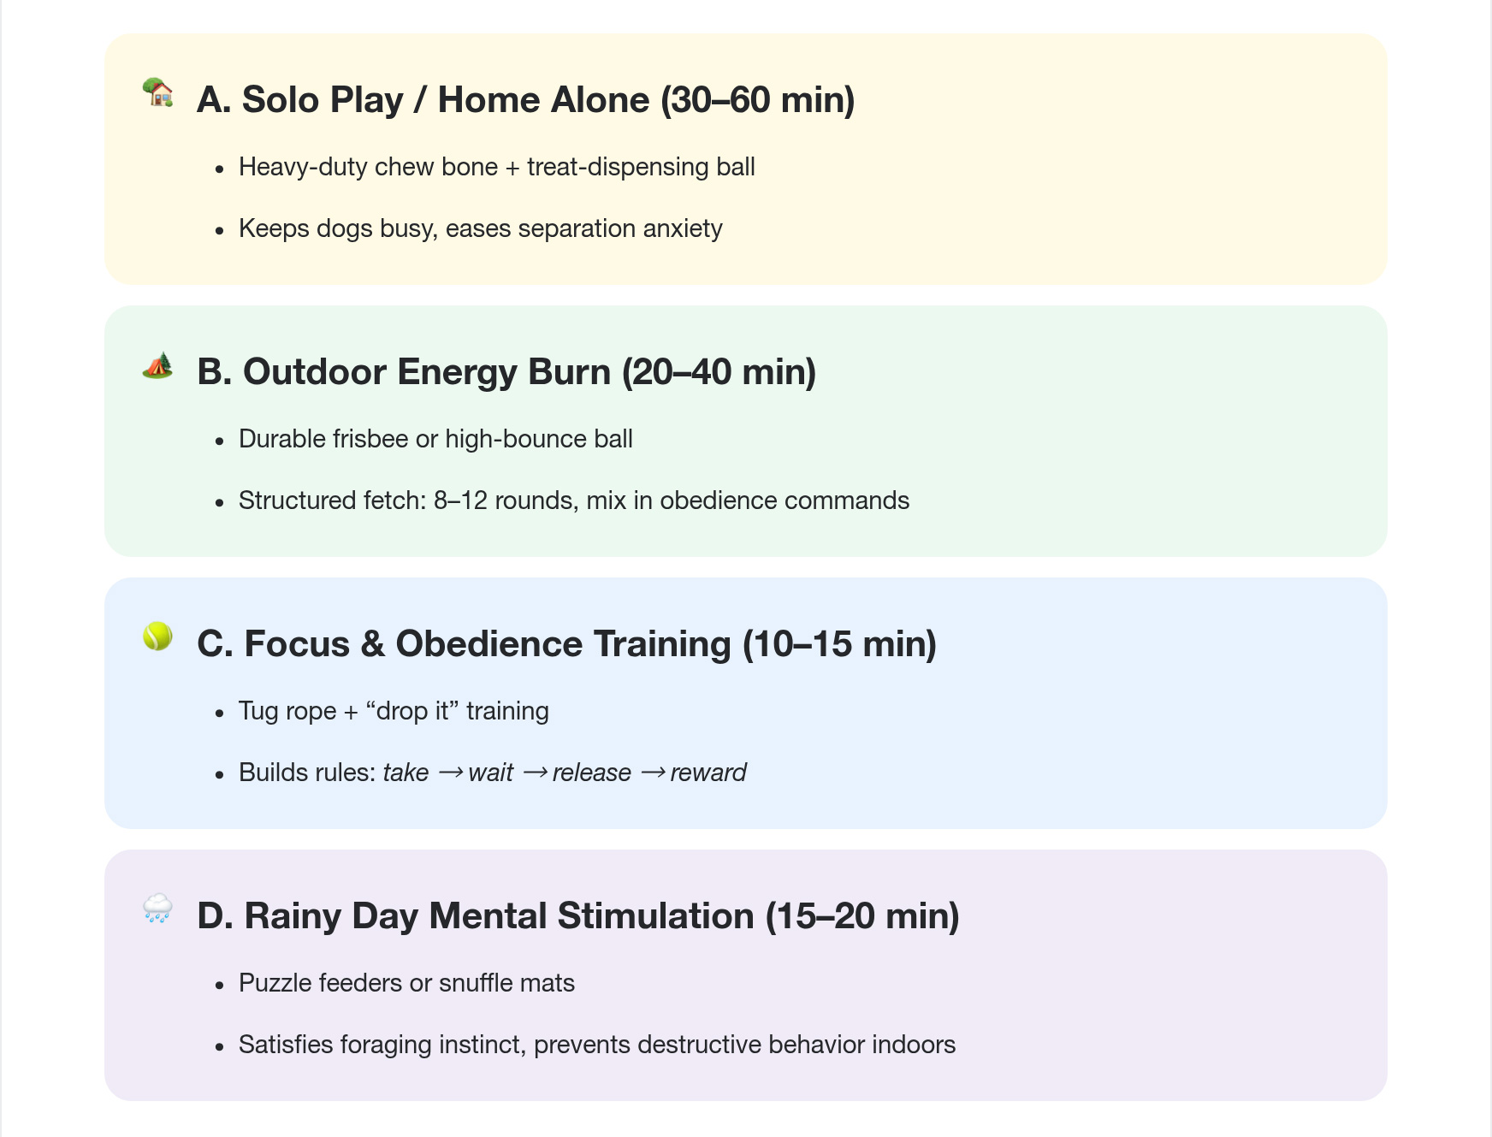Click the rain cloud emoji icon

point(157,909)
